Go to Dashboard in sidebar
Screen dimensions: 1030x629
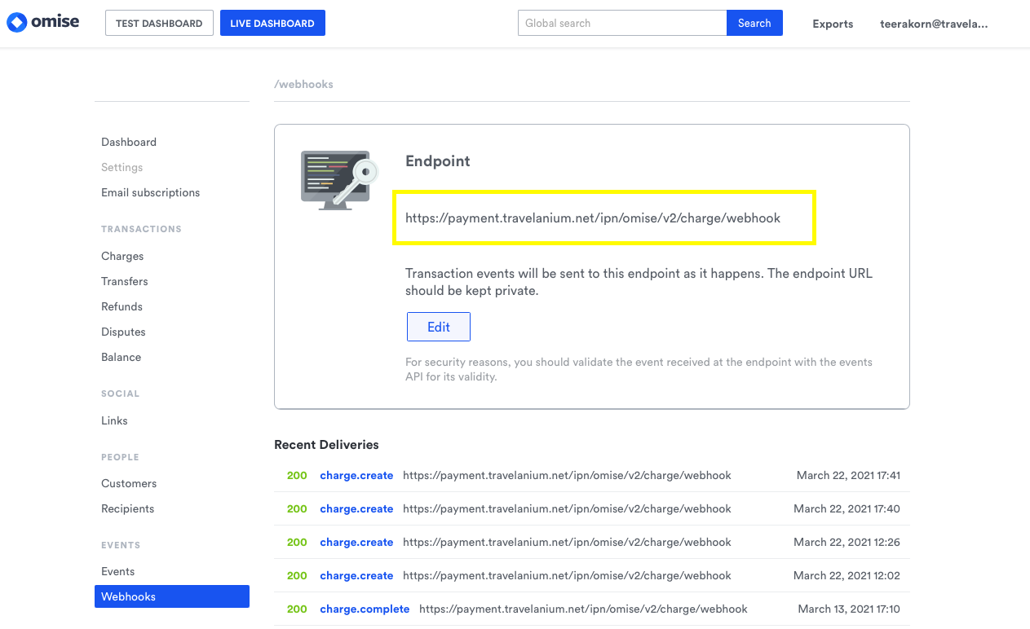pos(129,142)
